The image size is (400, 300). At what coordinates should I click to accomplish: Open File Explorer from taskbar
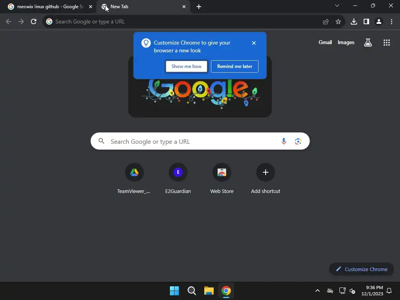pyautogui.click(x=209, y=291)
